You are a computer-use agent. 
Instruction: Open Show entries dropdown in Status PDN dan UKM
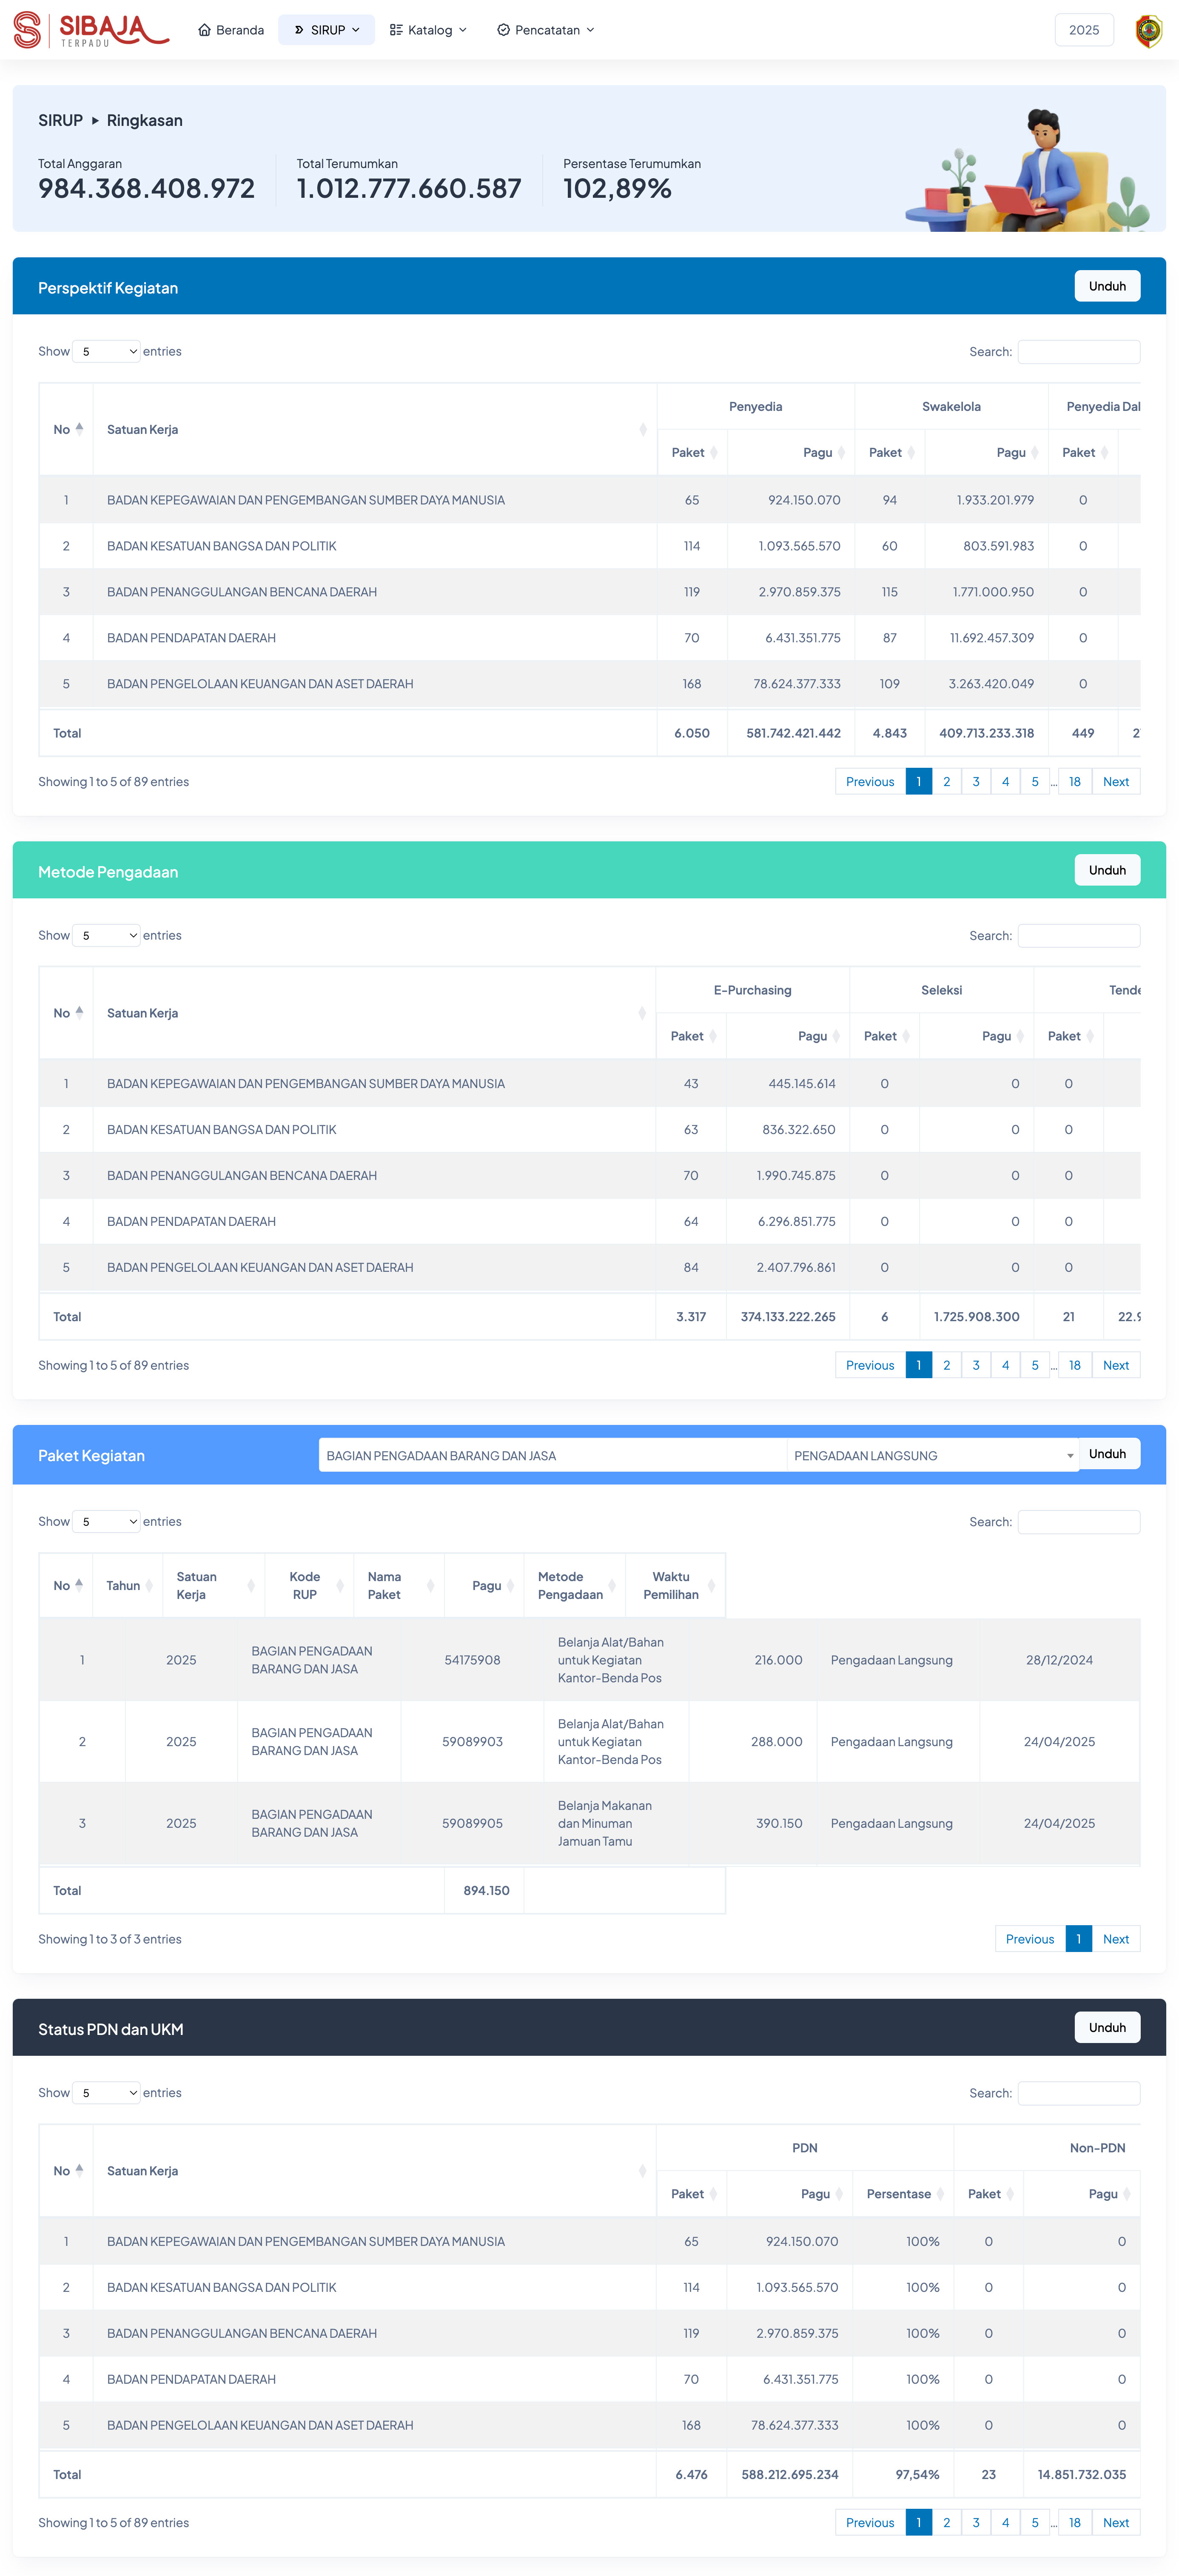tap(106, 2093)
